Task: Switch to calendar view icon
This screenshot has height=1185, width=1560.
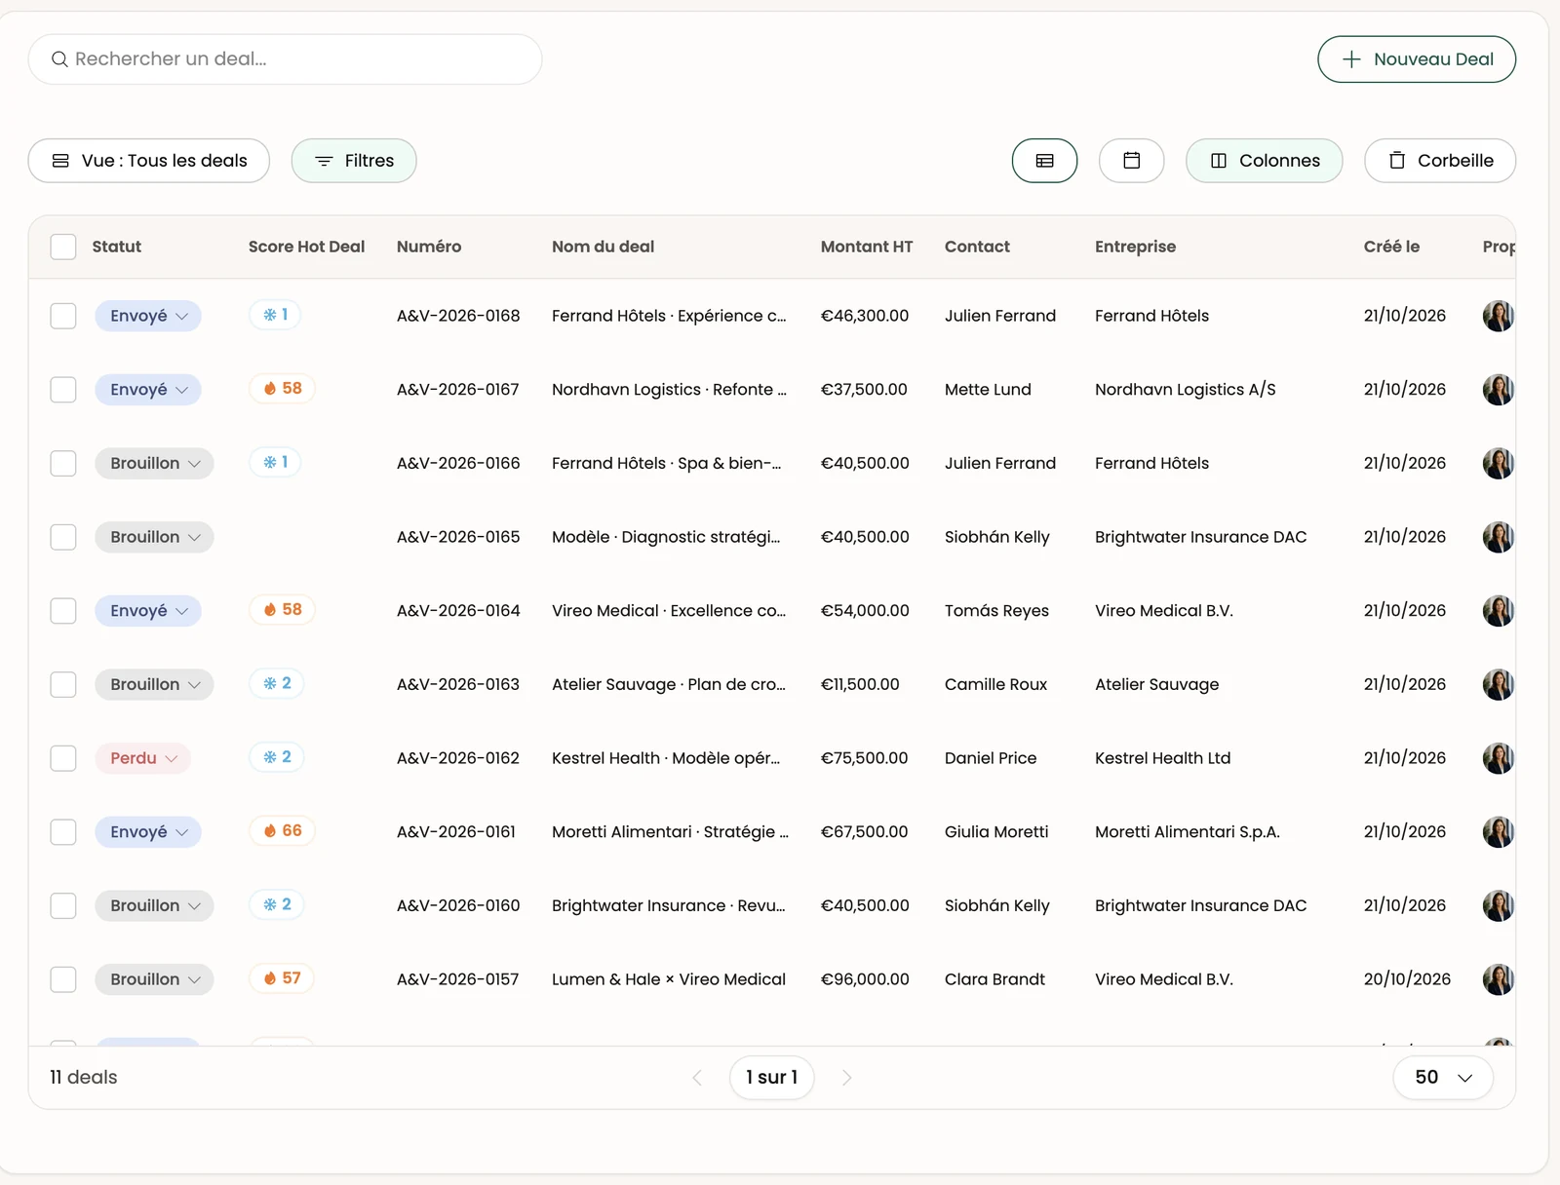Action: pyautogui.click(x=1131, y=161)
